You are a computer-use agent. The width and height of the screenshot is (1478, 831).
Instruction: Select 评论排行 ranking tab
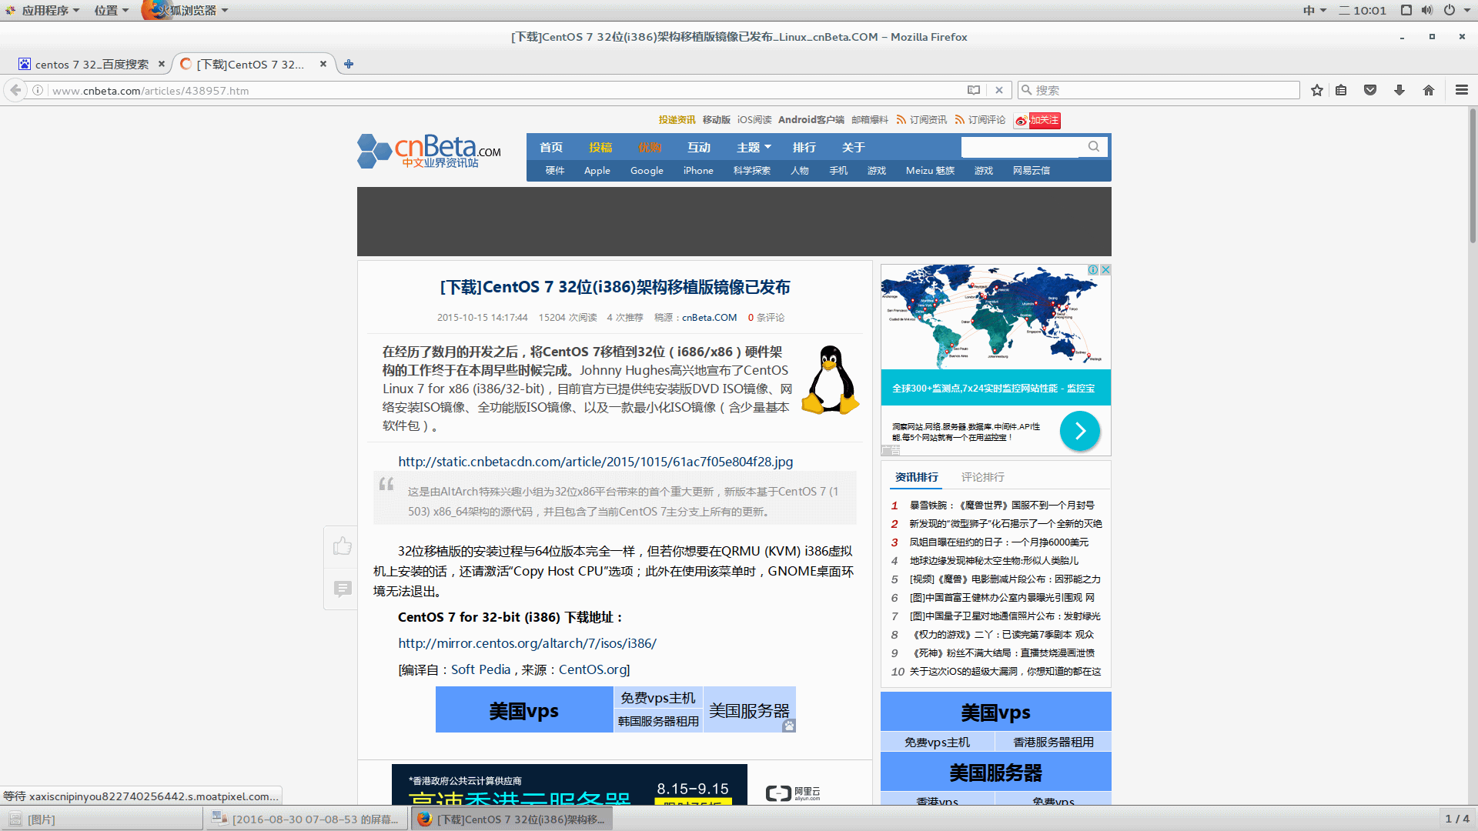click(982, 477)
